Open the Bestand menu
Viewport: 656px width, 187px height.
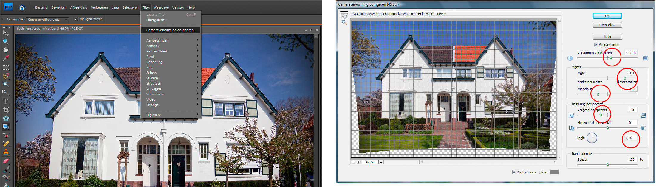tap(41, 7)
